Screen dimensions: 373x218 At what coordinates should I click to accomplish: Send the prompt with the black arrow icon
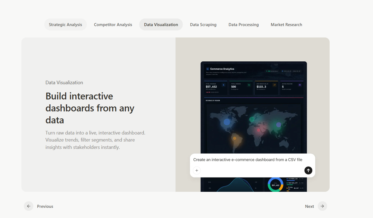pos(308,170)
